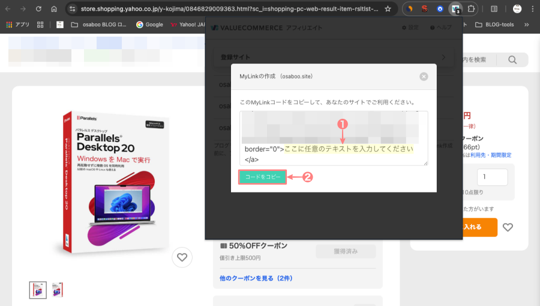Reload the page with refresh icon

[x=38, y=9]
